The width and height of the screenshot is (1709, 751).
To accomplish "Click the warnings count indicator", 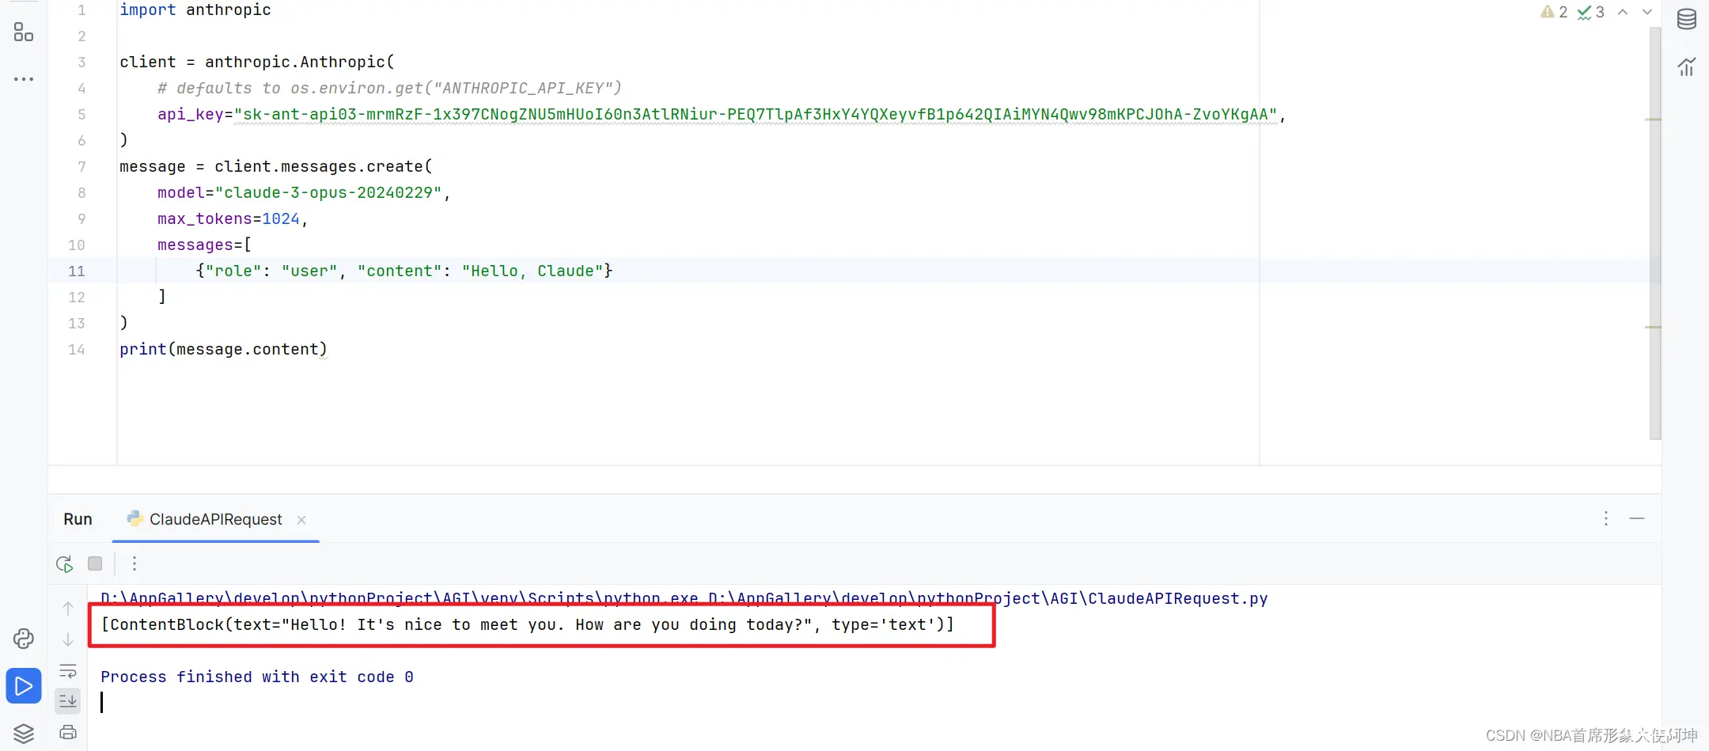I will click(1554, 12).
